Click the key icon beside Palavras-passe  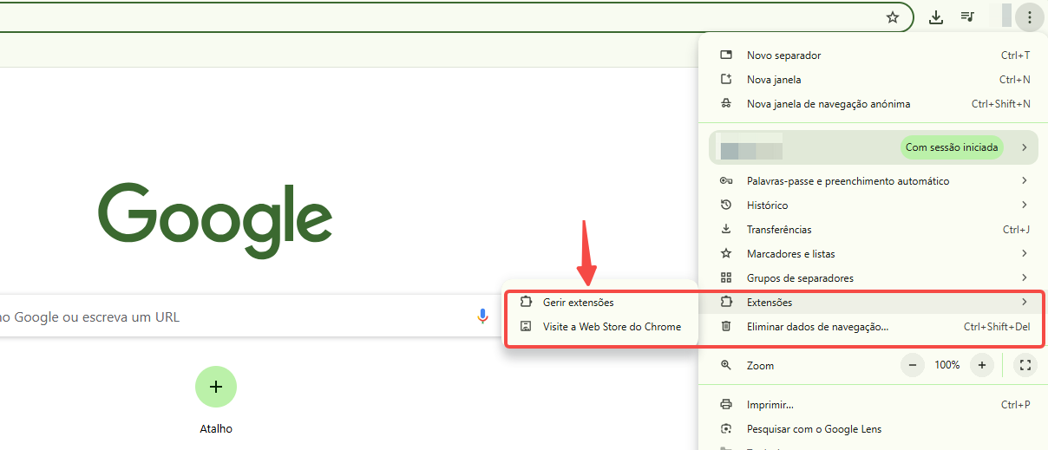pyautogui.click(x=726, y=180)
